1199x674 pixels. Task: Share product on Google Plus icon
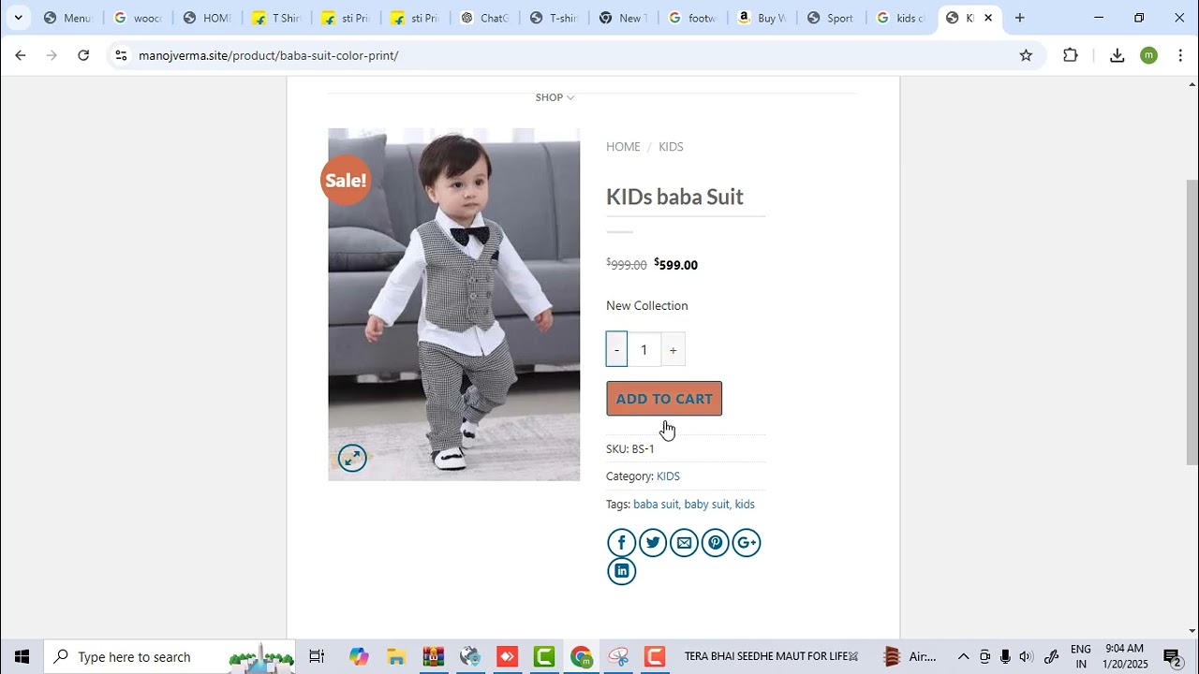point(747,543)
